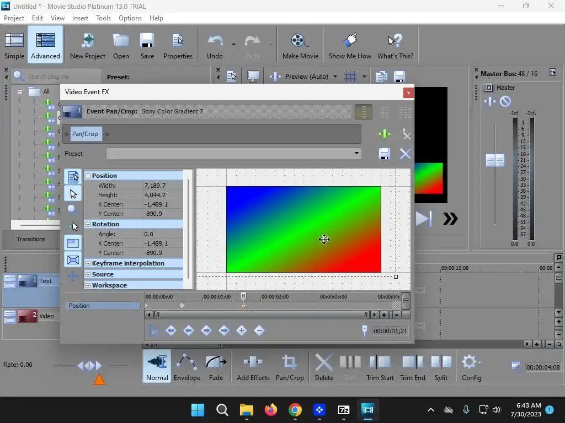
Task: Jump to the last keyframe
Action: 224,330
